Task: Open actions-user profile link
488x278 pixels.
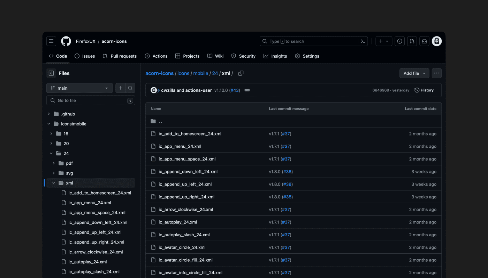Action: [x=199, y=90]
